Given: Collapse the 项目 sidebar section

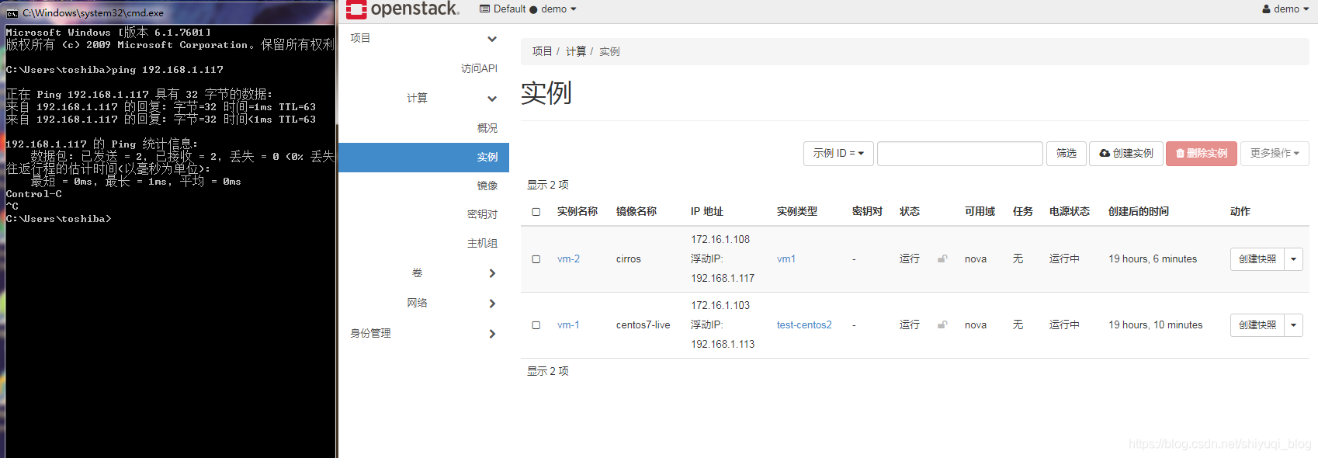Looking at the screenshot, I should (x=424, y=38).
